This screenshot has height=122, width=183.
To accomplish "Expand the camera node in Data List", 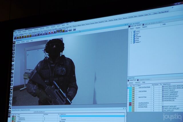I will click(132, 32).
